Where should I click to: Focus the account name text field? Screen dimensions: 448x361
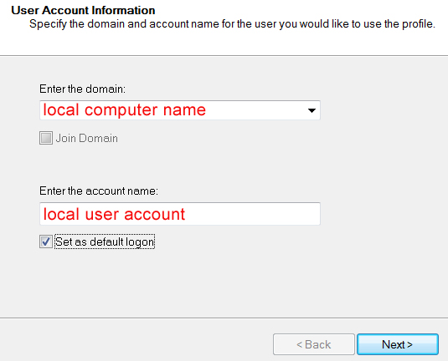tap(180, 214)
